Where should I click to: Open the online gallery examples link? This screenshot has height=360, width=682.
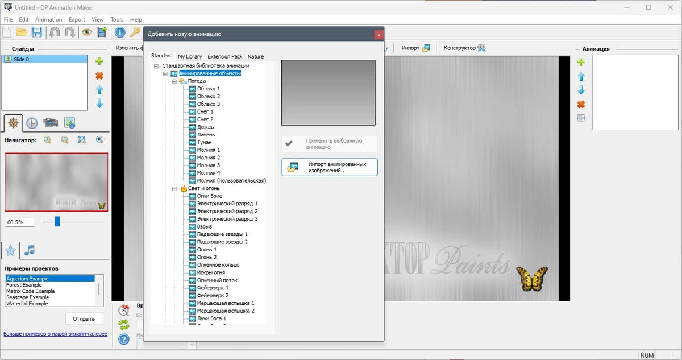click(x=55, y=334)
